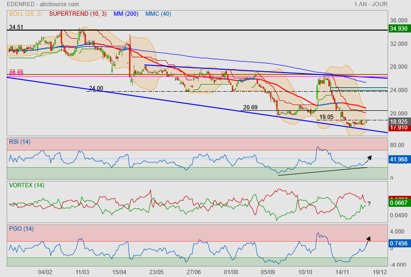Click the MM (200) legend label
Image resolution: width=411 pixels, height=277 pixels.
[126, 14]
